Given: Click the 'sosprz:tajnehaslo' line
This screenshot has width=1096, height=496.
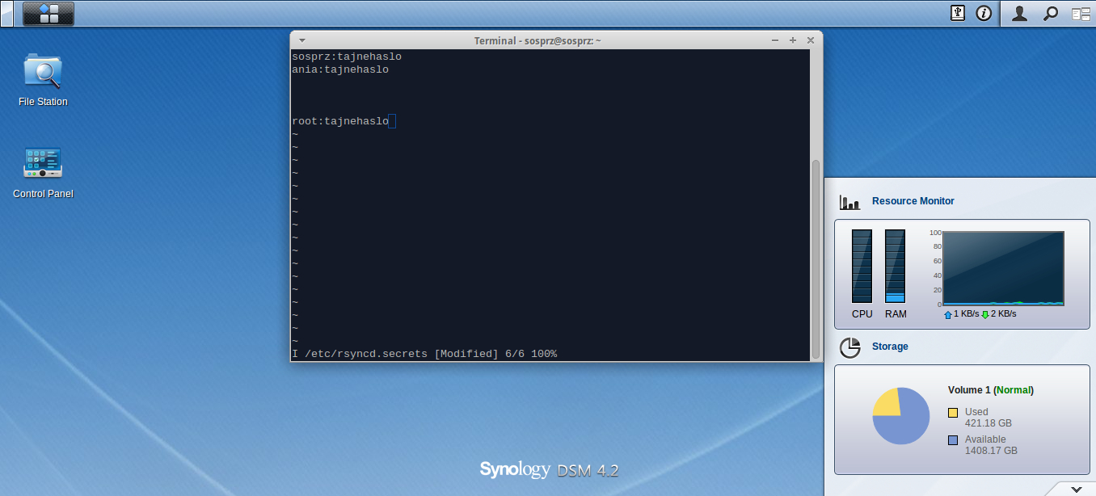Looking at the screenshot, I should pyautogui.click(x=347, y=57).
